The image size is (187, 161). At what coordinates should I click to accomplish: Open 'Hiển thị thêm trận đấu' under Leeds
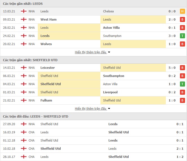[x=91, y=52]
